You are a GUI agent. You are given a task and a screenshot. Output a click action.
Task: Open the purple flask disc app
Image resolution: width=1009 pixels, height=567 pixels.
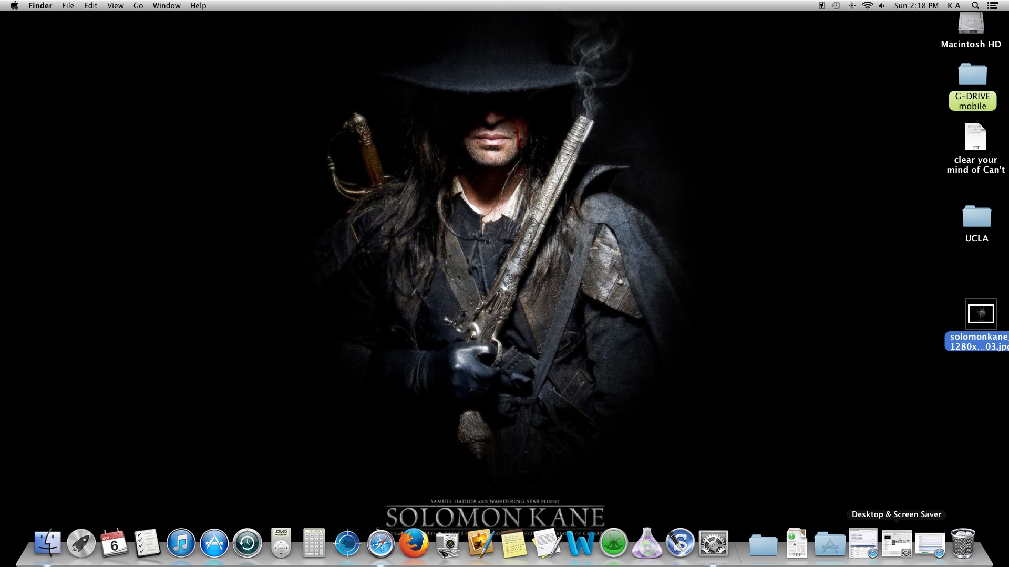click(x=647, y=543)
